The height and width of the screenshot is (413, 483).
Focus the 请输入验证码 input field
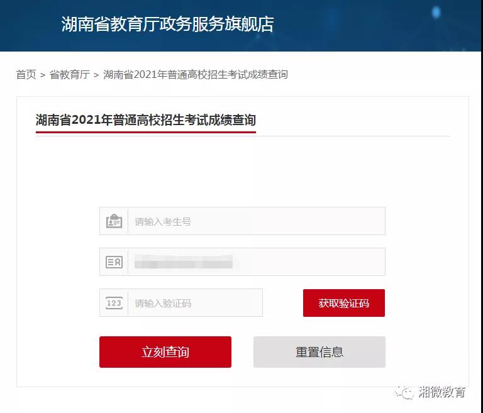tap(195, 303)
